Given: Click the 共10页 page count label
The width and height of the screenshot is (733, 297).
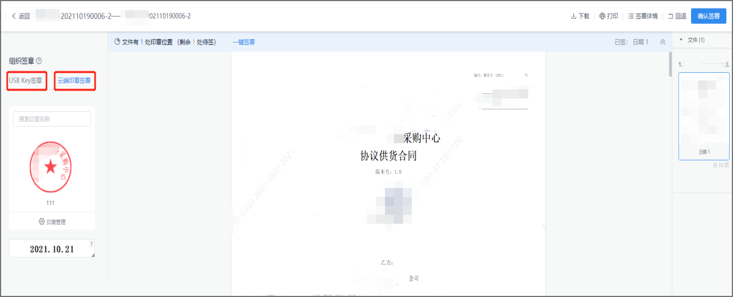Looking at the screenshot, I should 721,166.
